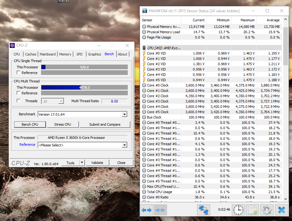Viewport: 292px width, 221px height.
Task: Open the Mainboard tab
Action: click(48, 54)
